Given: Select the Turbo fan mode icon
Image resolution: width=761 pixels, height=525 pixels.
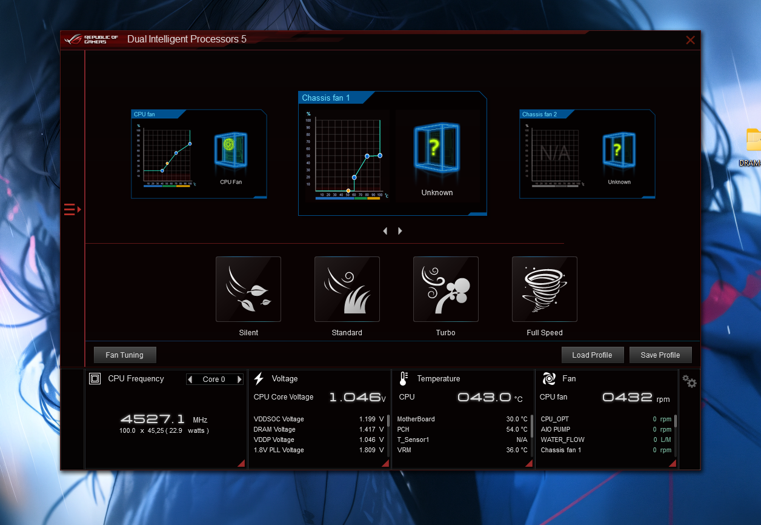Looking at the screenshot, I should pos(446,289).
